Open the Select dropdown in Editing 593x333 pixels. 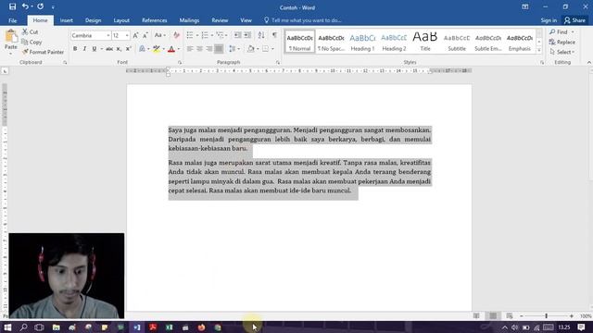point(562,52)
